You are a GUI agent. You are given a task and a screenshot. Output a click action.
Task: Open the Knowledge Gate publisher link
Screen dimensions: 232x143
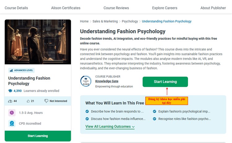pyautogui.click(x=107, y=81)
